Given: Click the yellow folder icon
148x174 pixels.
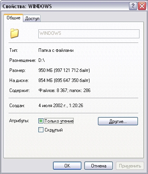Looking at the screenshot, I should pyautogui.click(x=14, y=34).
